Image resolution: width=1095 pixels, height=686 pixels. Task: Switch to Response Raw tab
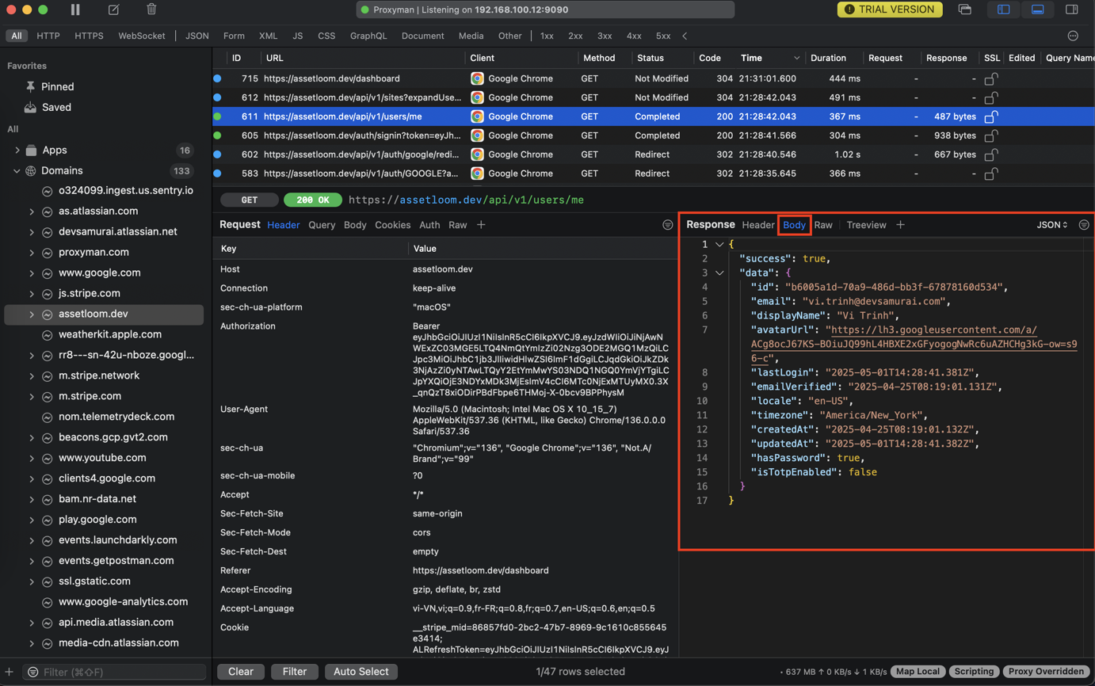[823, 225]
